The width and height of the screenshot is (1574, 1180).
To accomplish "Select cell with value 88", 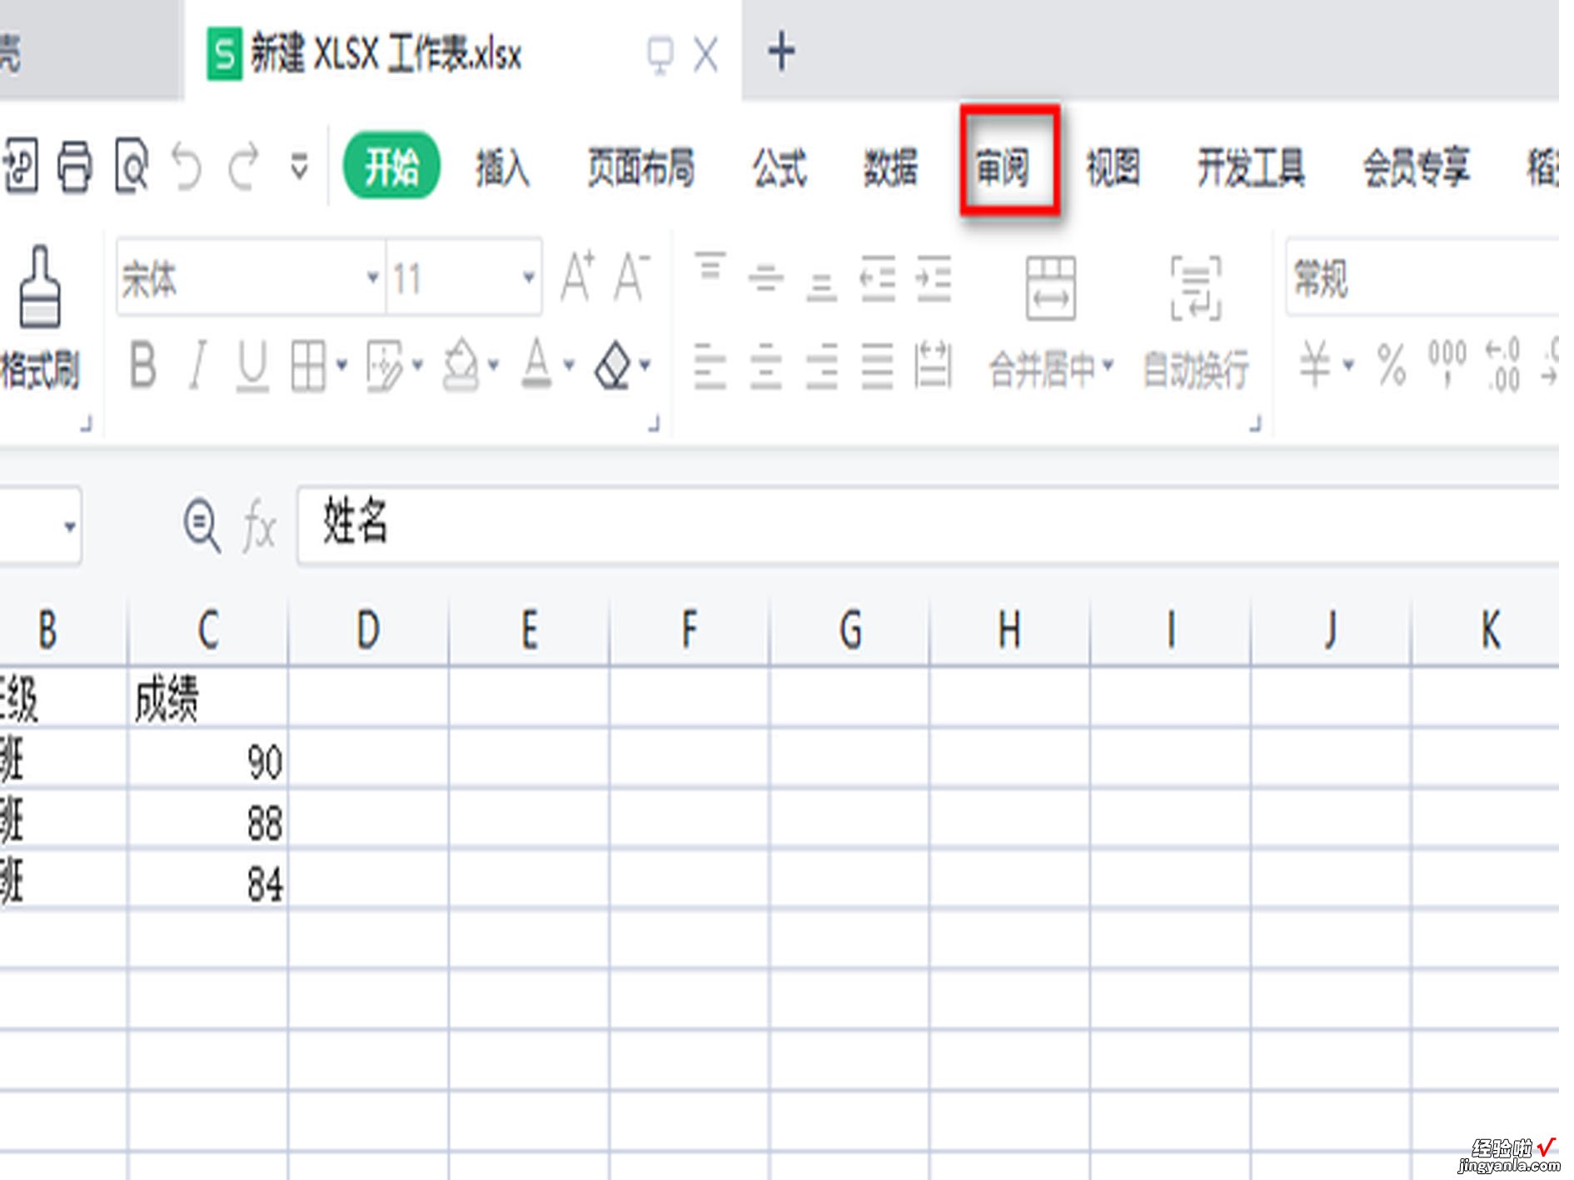I will point(208,820).
